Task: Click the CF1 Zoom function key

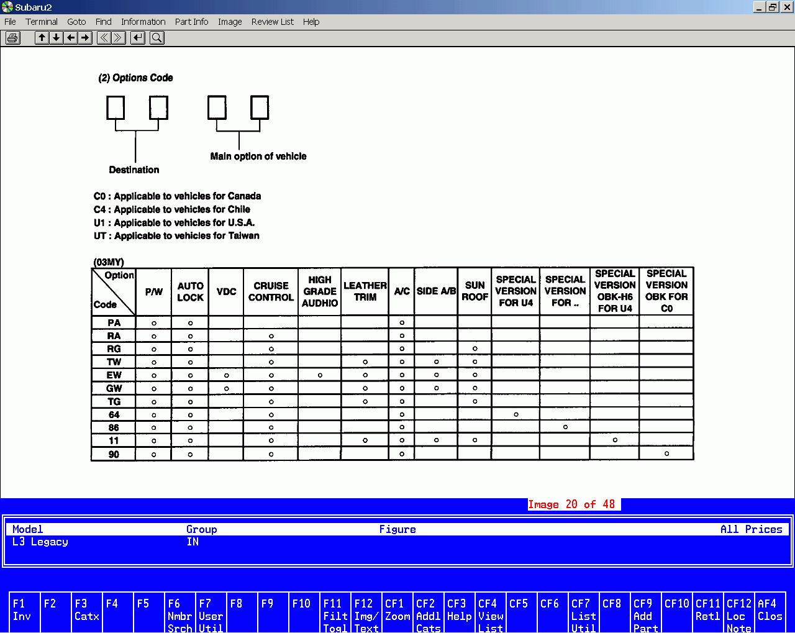Action: point(397,613)
